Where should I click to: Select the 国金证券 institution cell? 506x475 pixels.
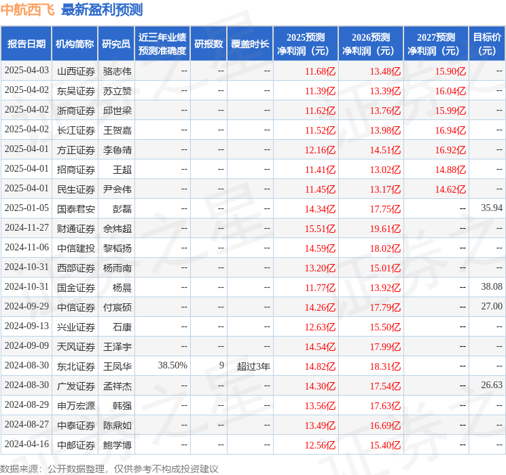tap(76, 288)
